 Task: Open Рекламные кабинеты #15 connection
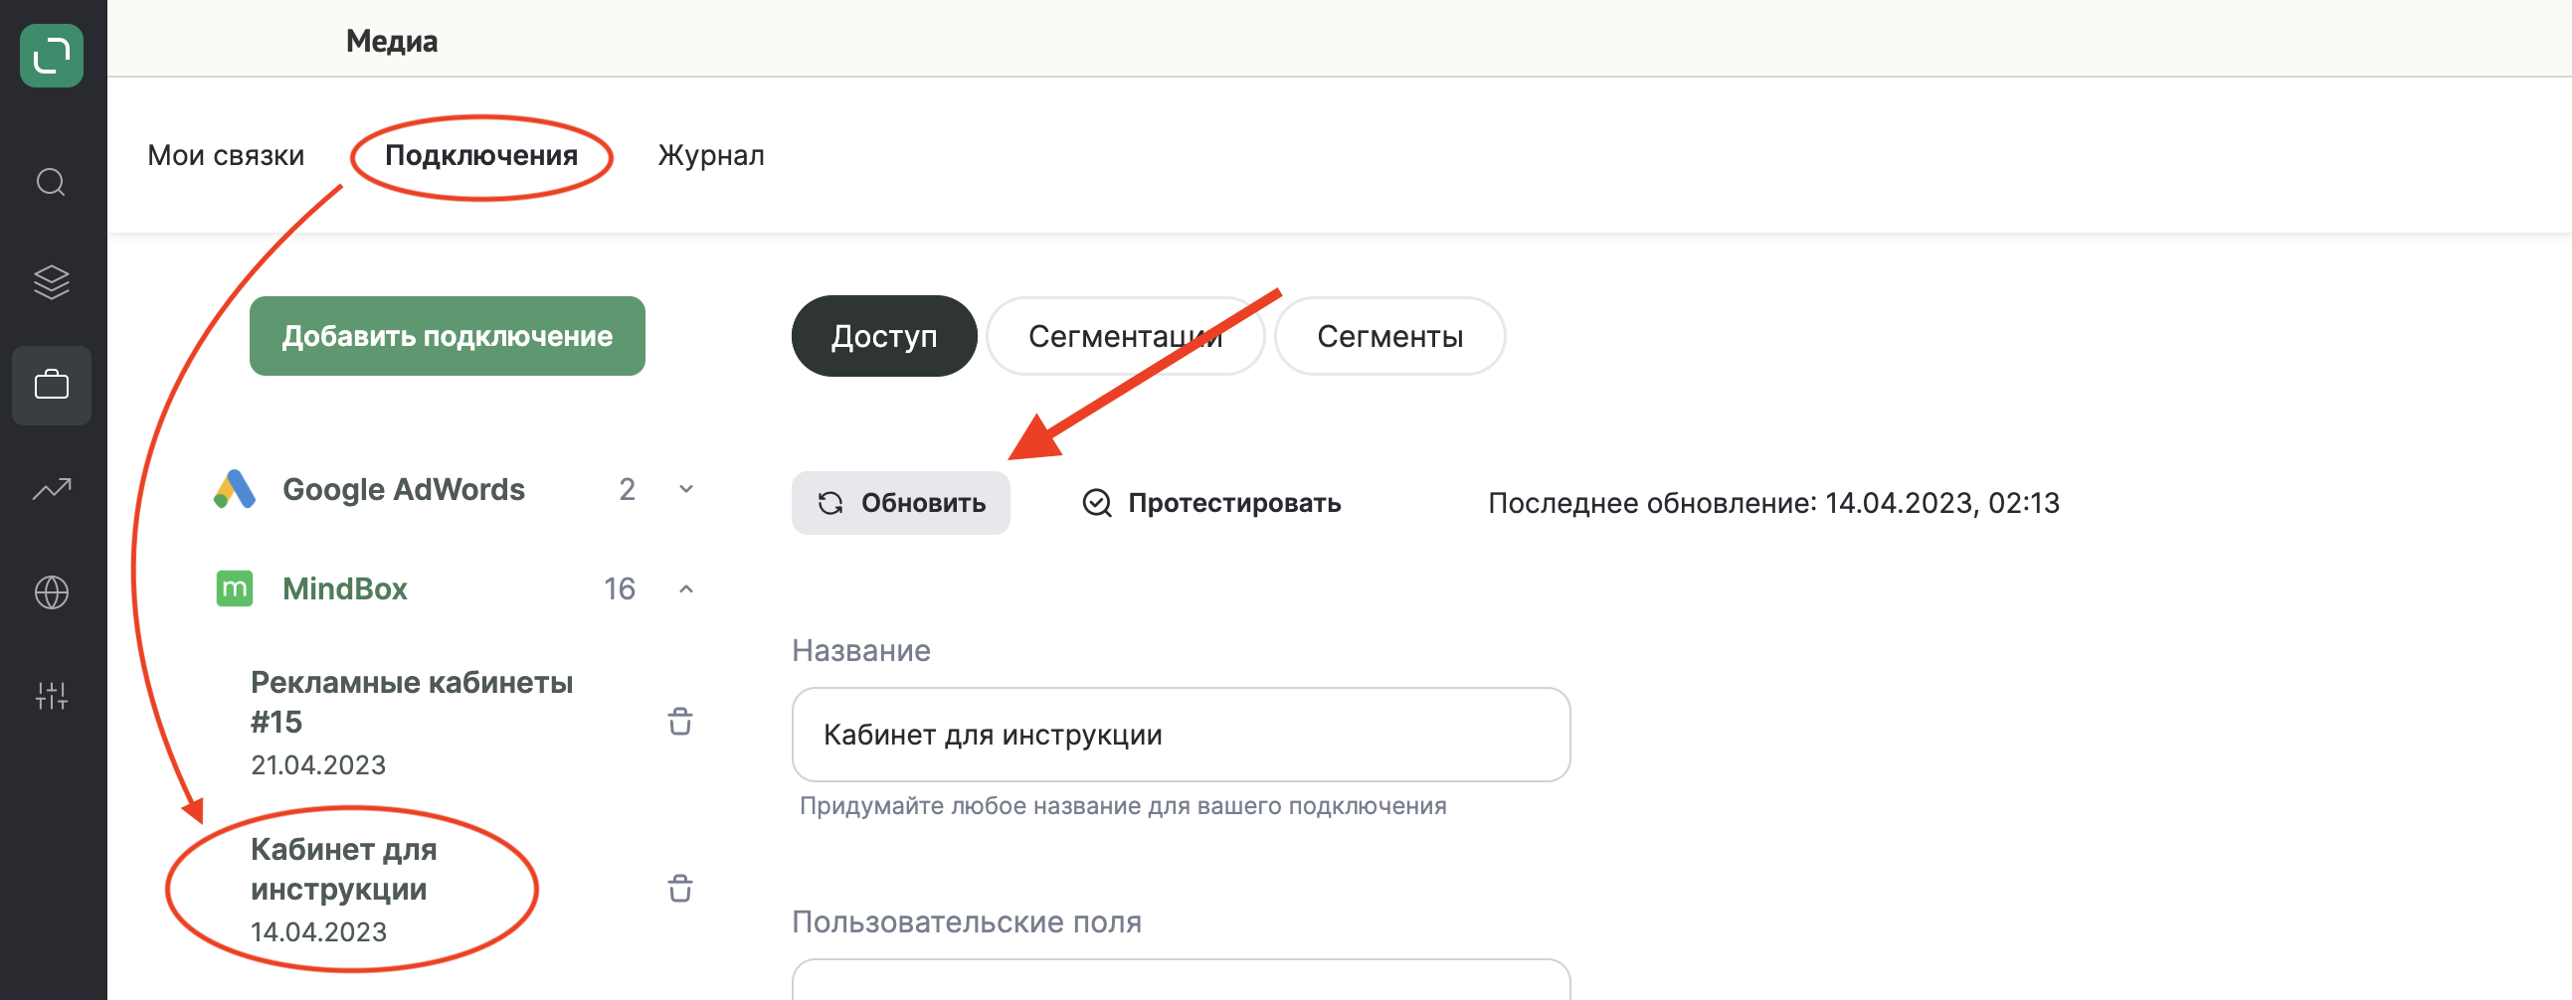tap(412, 723)
